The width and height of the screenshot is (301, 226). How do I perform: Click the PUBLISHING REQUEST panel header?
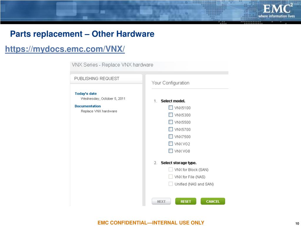106,79
